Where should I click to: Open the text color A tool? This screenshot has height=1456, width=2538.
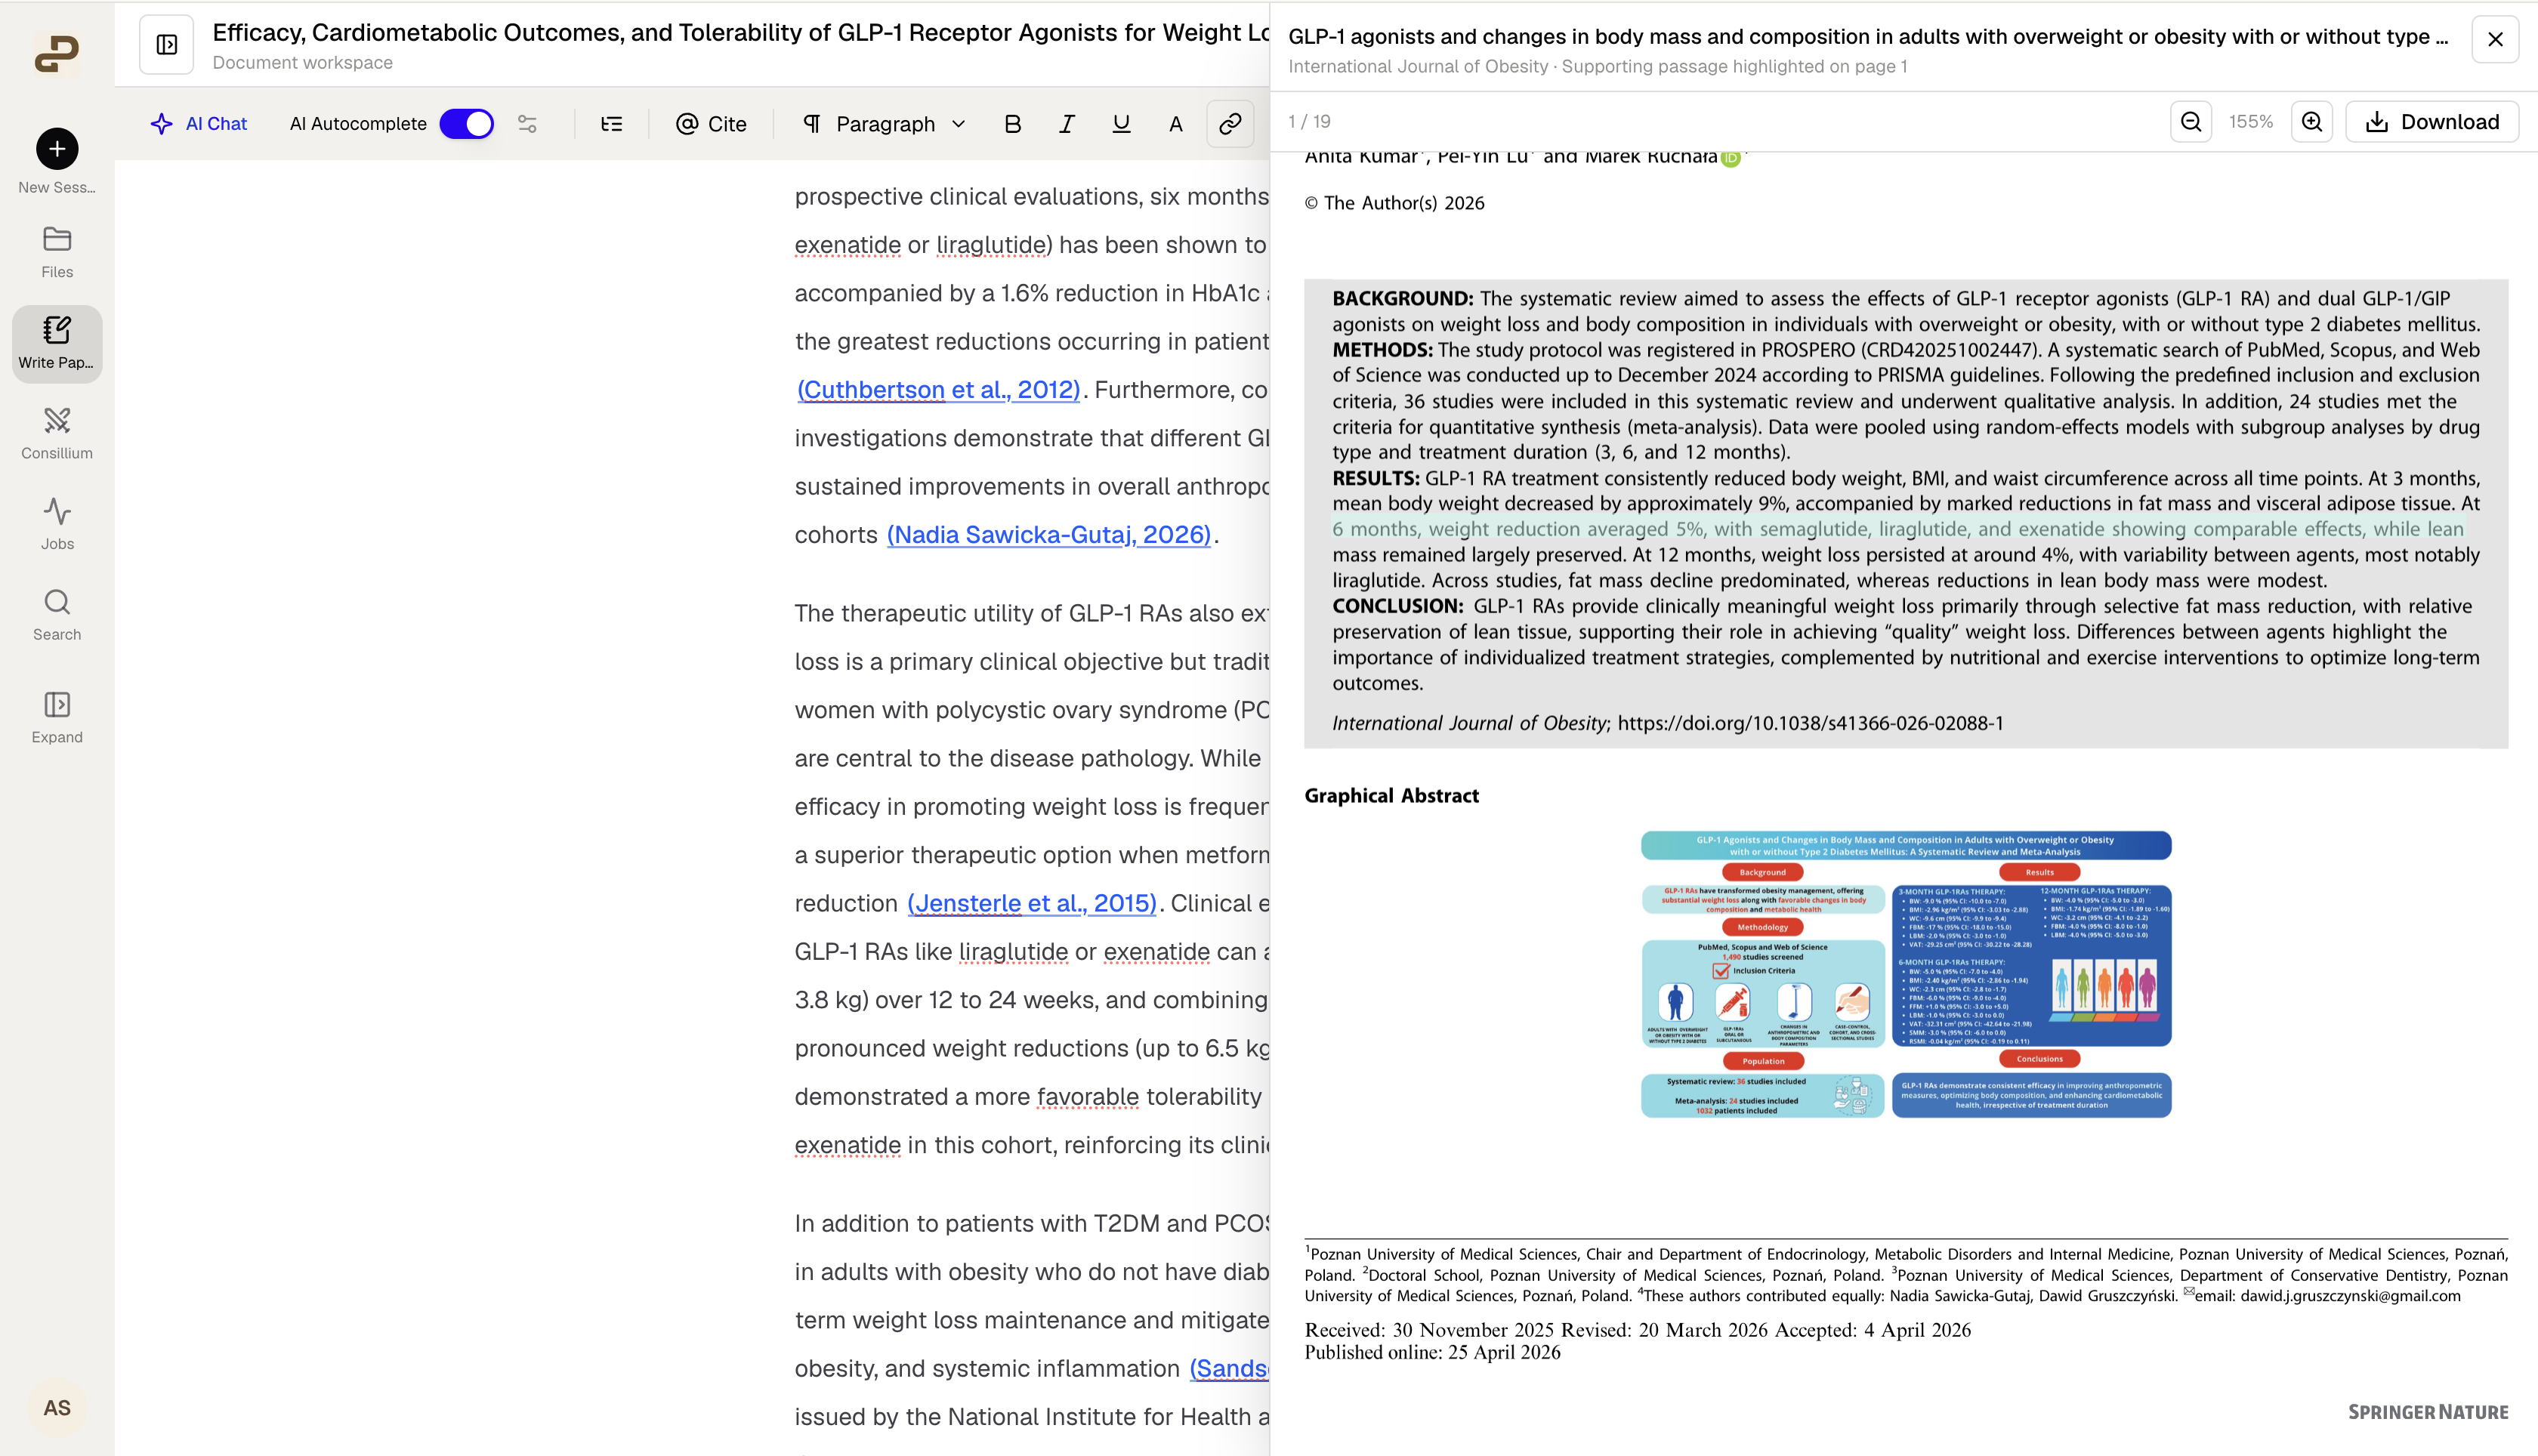(x=1176, y=124)
